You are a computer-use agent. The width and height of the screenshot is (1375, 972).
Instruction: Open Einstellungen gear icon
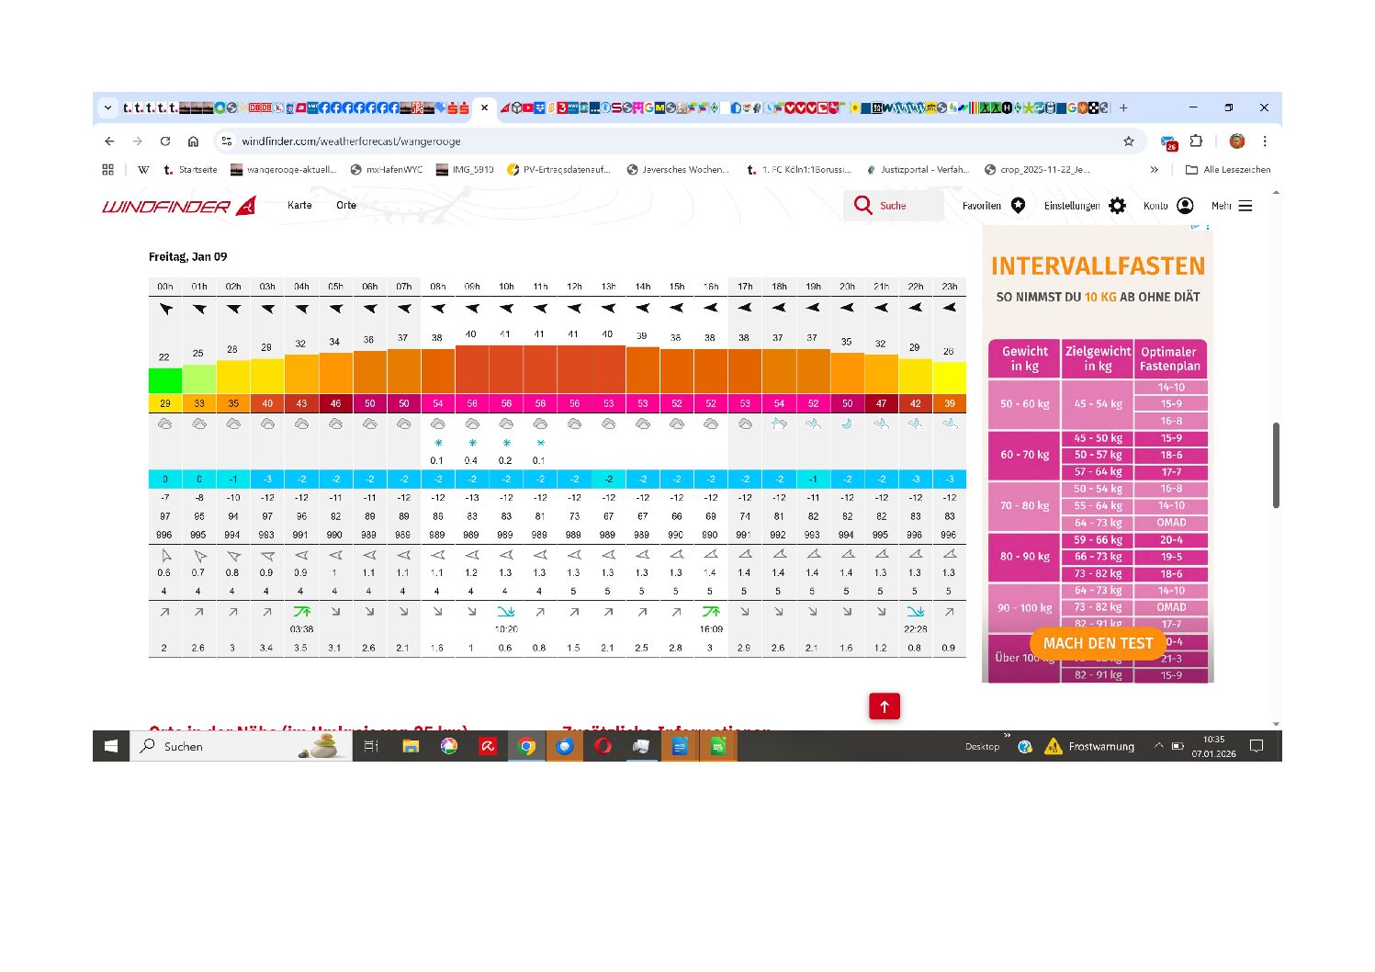click(x=1117, y=206)
